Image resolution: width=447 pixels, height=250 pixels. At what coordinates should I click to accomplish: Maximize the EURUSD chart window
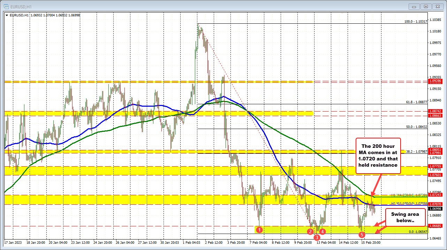(x=426, y=6)
